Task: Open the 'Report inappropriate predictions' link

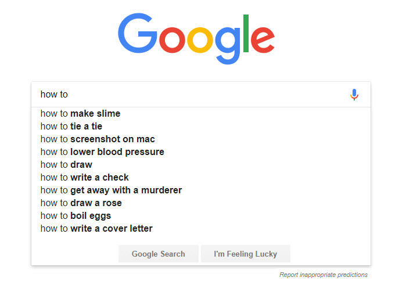Action: [323, 275]
